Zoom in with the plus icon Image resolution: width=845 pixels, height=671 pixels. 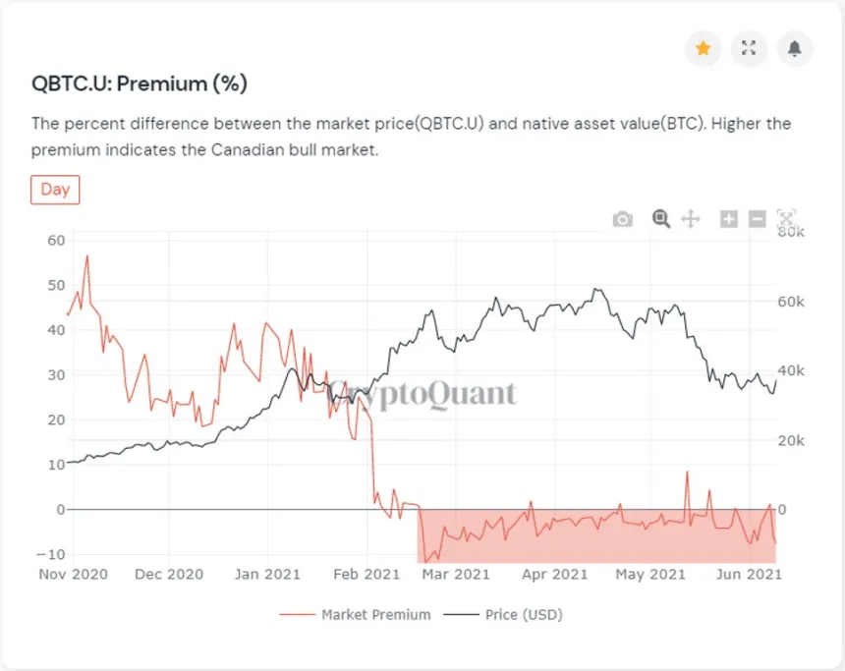point(728,218)
